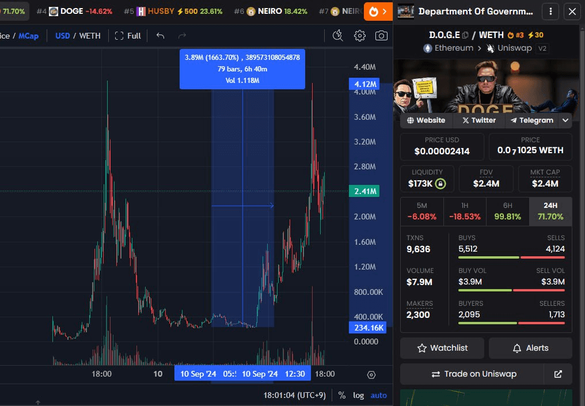585x406 pixels.
Task: Click the buy vol versus sell vol bar
Action: tap(511, 290)
